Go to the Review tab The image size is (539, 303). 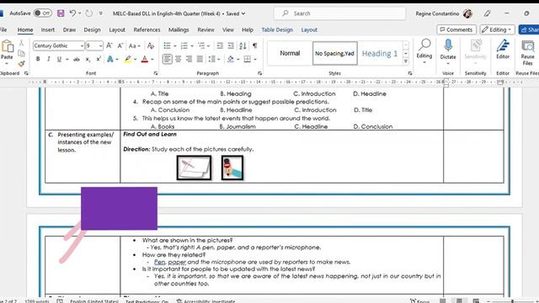(205, 30)
